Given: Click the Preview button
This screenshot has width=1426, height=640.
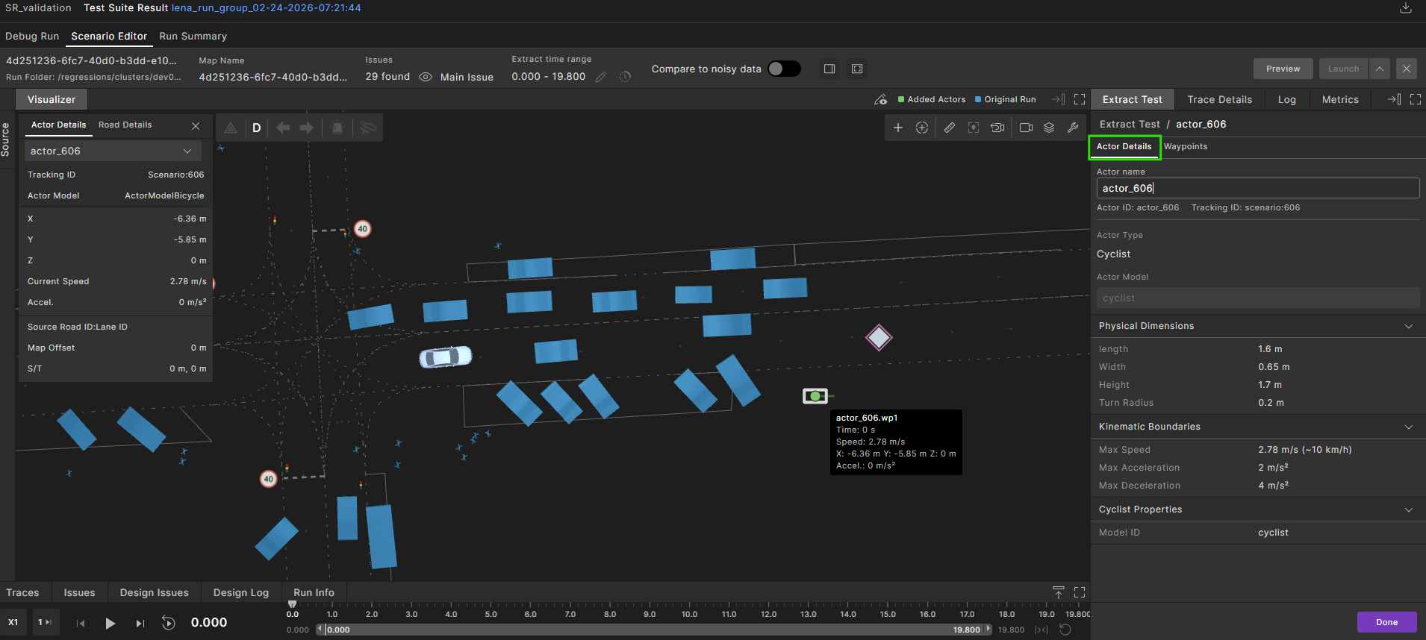Looking at the screenshot, I should 1283,69.
